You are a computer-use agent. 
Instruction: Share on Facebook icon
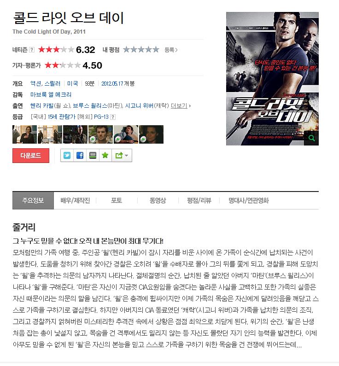click(80, 156)
